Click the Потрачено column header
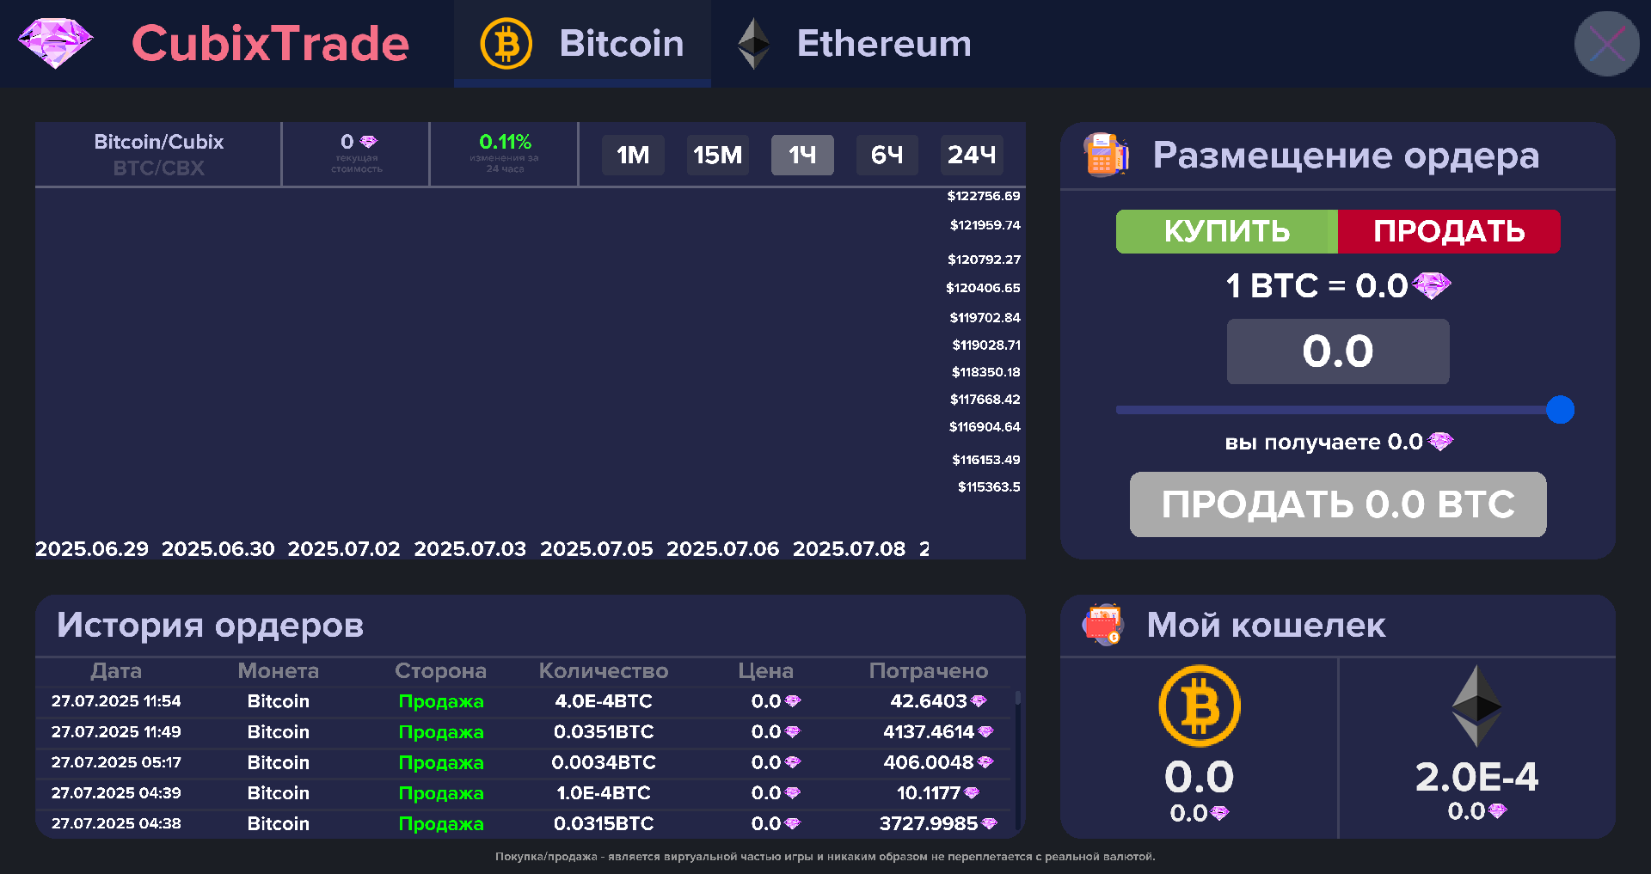The image size is (1651, 874). (929, 671)
